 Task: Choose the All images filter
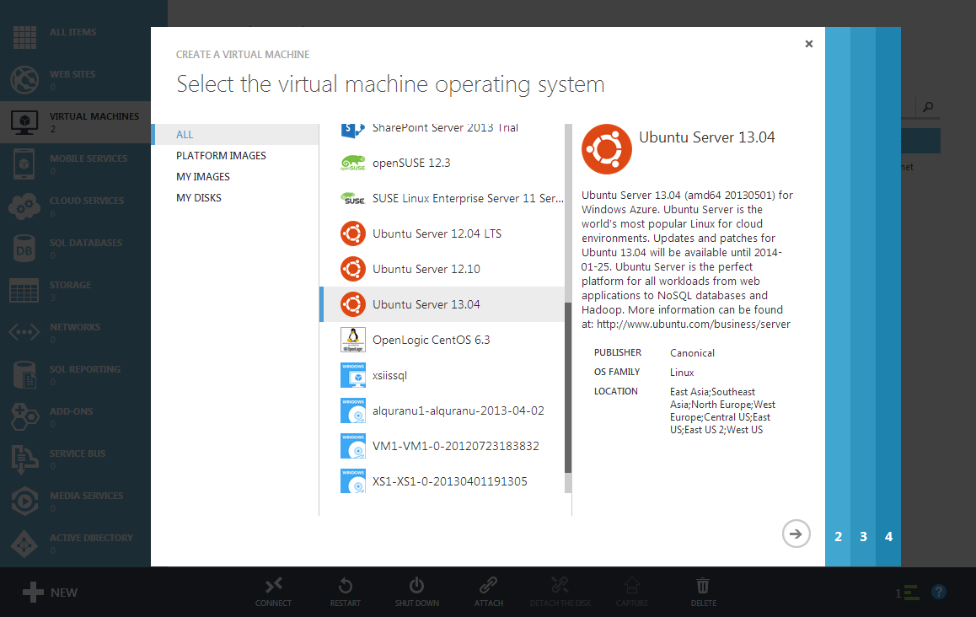coord(185,135)
